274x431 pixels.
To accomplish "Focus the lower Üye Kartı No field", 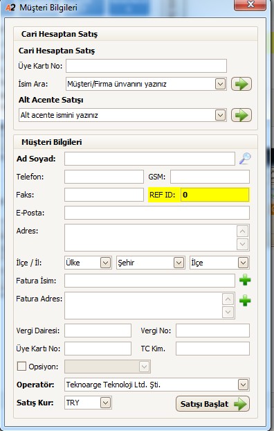I will tap(98, 349).
